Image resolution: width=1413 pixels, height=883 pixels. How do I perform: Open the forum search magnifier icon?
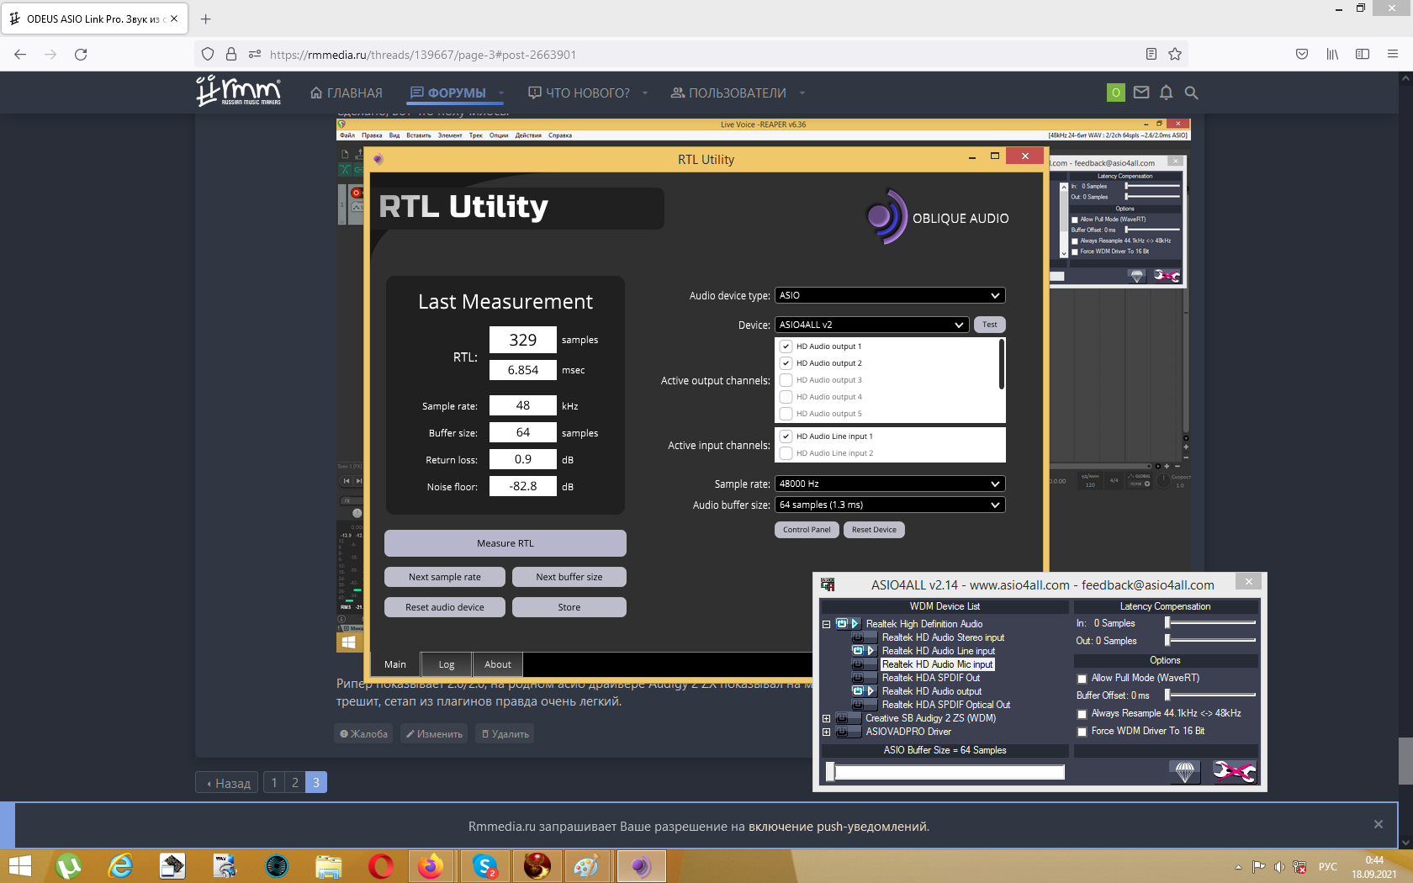tap(1191, 93)
